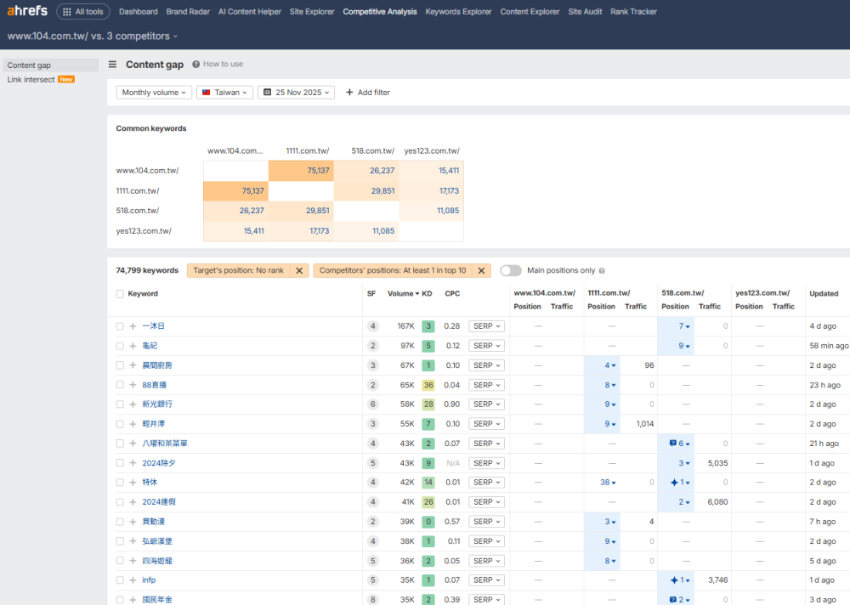850x605 pixels.
Task: Open Keywords Explorer in top navigation
Action: coord(458,12)
